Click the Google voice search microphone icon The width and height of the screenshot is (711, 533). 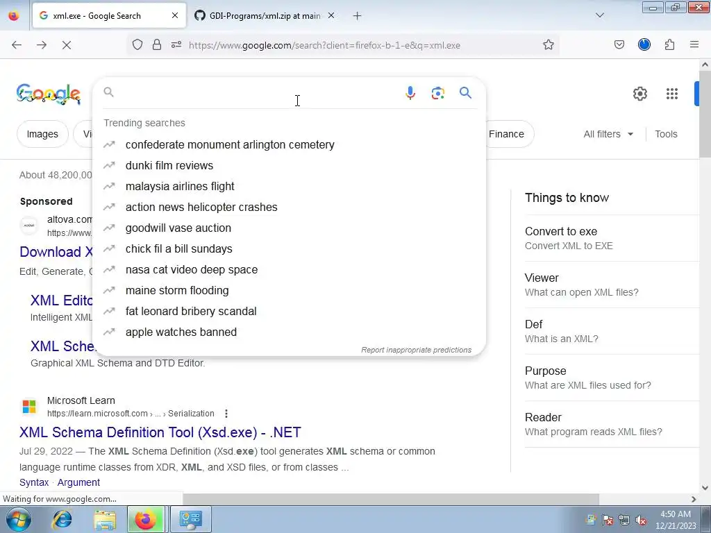[410, 93]
